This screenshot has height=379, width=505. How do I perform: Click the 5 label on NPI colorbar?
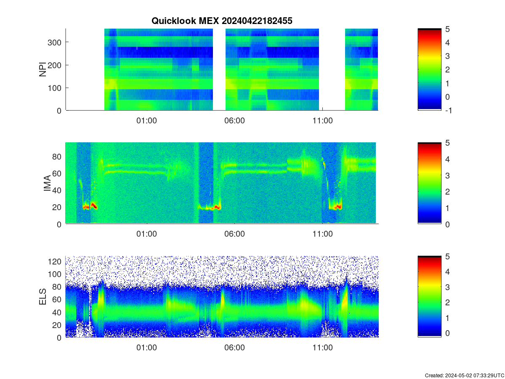447,29
